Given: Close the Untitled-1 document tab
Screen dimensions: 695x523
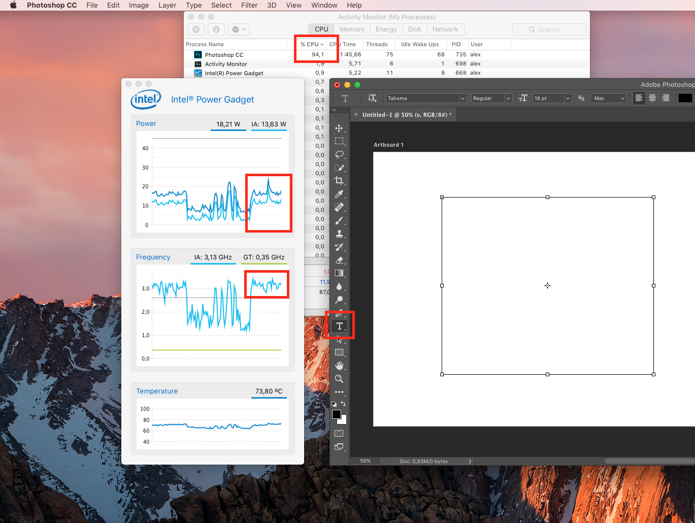Looking at the screenshot, I should 356,115.
